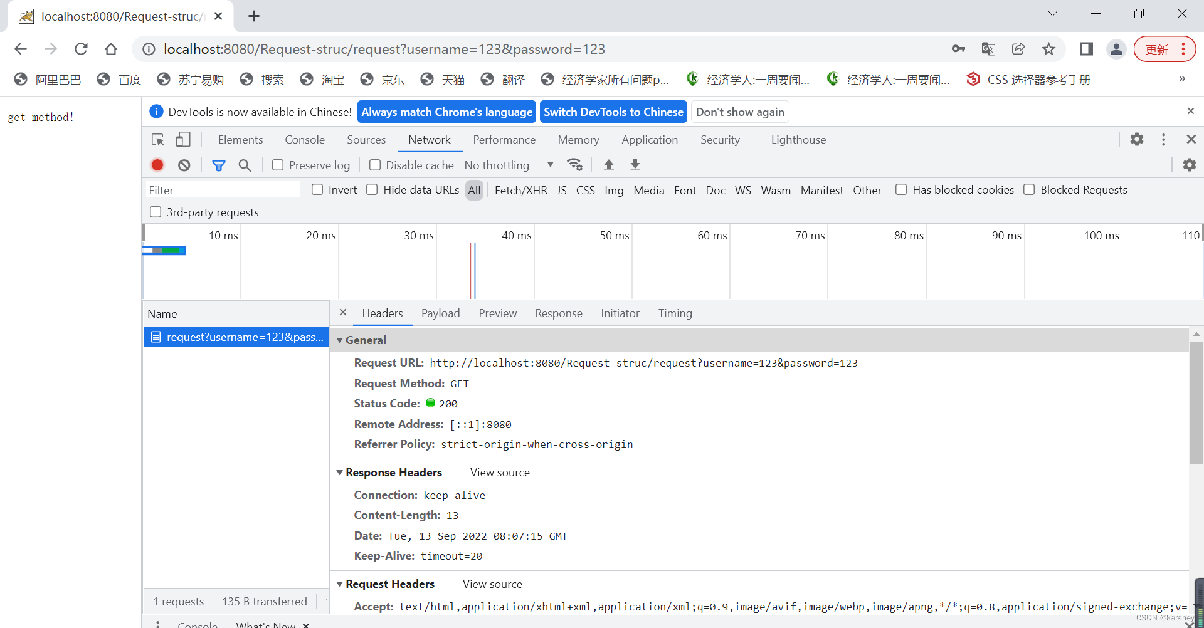Open the Response tab

tap(559, 313)
